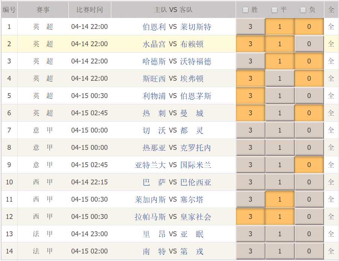This screenshot has height=261, width=339.
Task: Select win (3) for 切沃 VS 都灵
Action: 251,130
